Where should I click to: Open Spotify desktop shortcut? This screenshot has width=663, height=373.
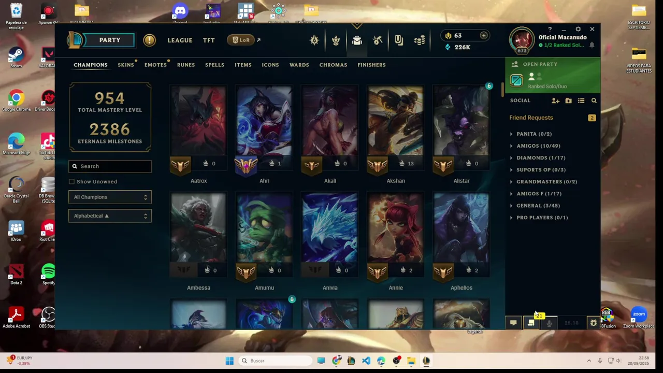point(48,275)
